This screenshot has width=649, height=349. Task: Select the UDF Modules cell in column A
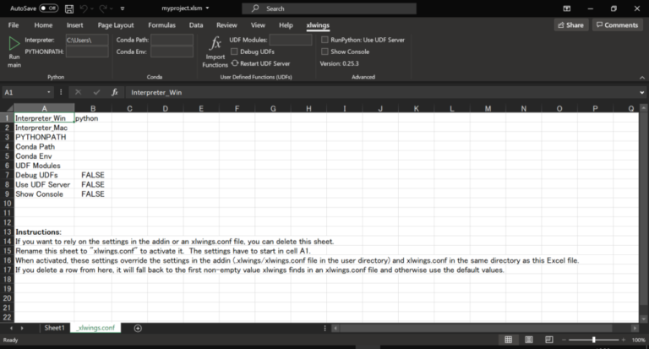coord(44,166)
